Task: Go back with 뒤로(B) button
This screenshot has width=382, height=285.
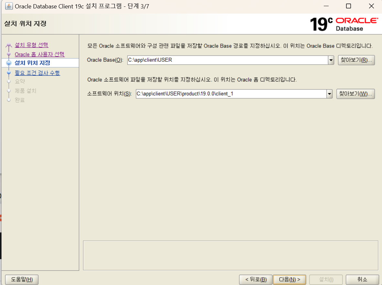Action: tap(256, 280)
